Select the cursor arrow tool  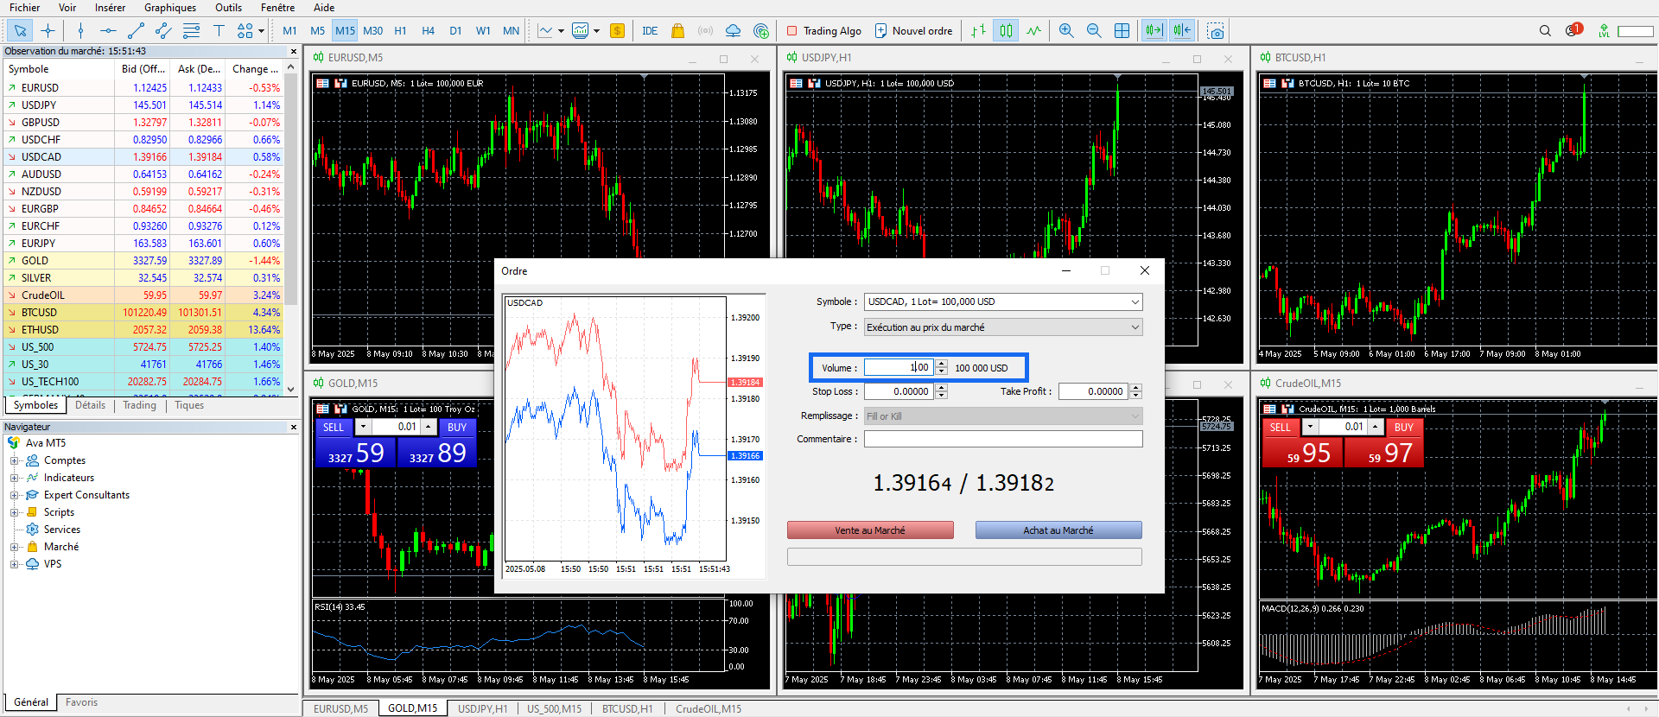tap(20, 31)
